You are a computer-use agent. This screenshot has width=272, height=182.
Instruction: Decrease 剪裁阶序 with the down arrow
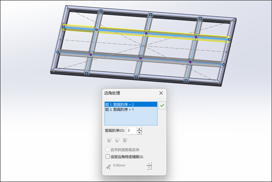pyautogui.click(x=139, y=133)
